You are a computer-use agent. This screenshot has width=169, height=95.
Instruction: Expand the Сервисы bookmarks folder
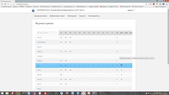[x=29, y=7]
